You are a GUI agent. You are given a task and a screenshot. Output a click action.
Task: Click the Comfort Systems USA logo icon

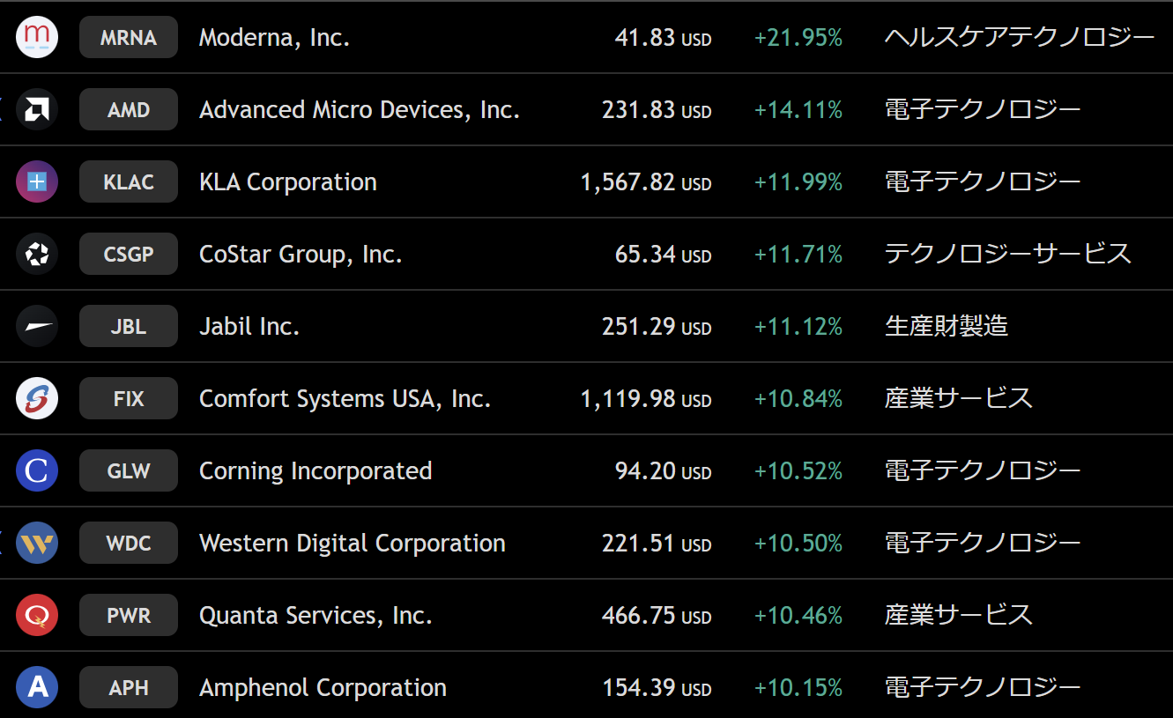click(37, 399)
